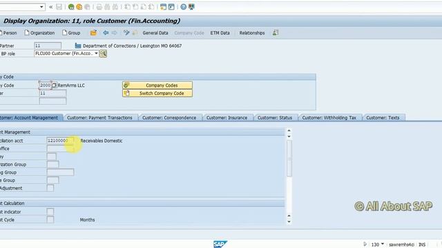Screen dimensions: 442x248
Task: Open the Help question mark icon
Action: click(x=184, y=7)
